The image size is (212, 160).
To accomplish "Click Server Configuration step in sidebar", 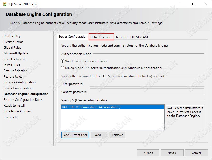I will pyautogui.click(x=18, y=88).
